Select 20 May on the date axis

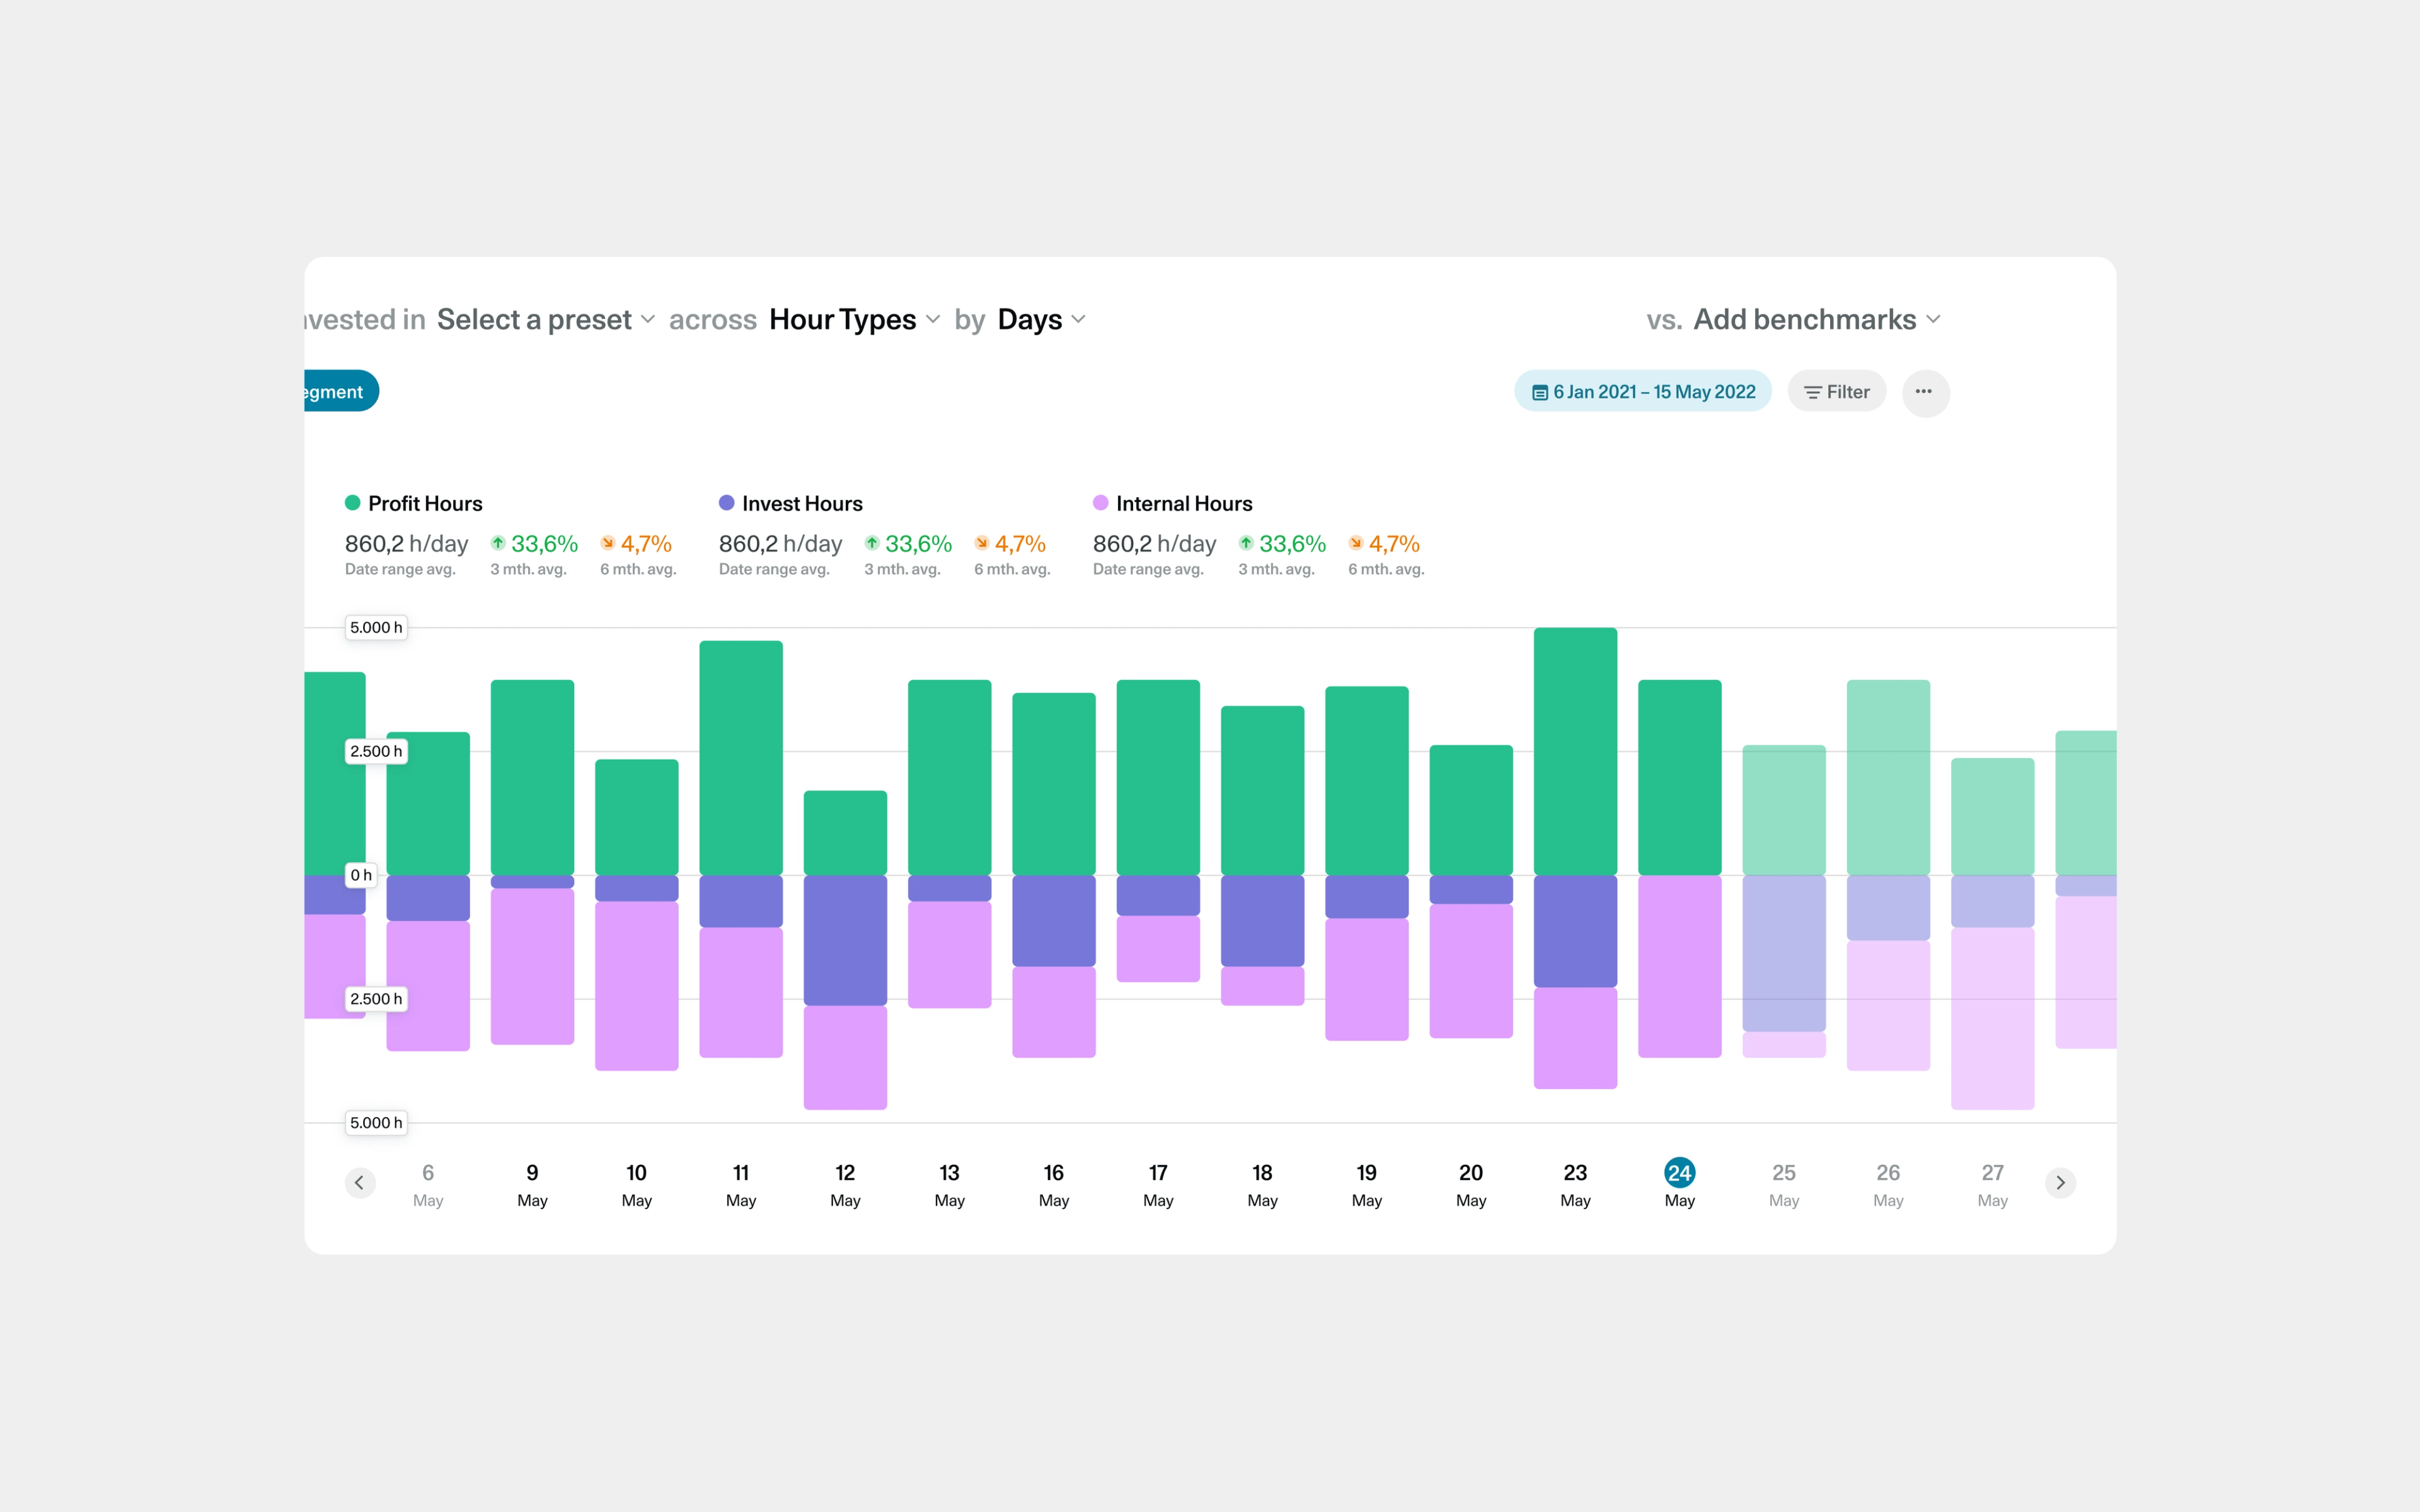(x=1471, y=1185)
